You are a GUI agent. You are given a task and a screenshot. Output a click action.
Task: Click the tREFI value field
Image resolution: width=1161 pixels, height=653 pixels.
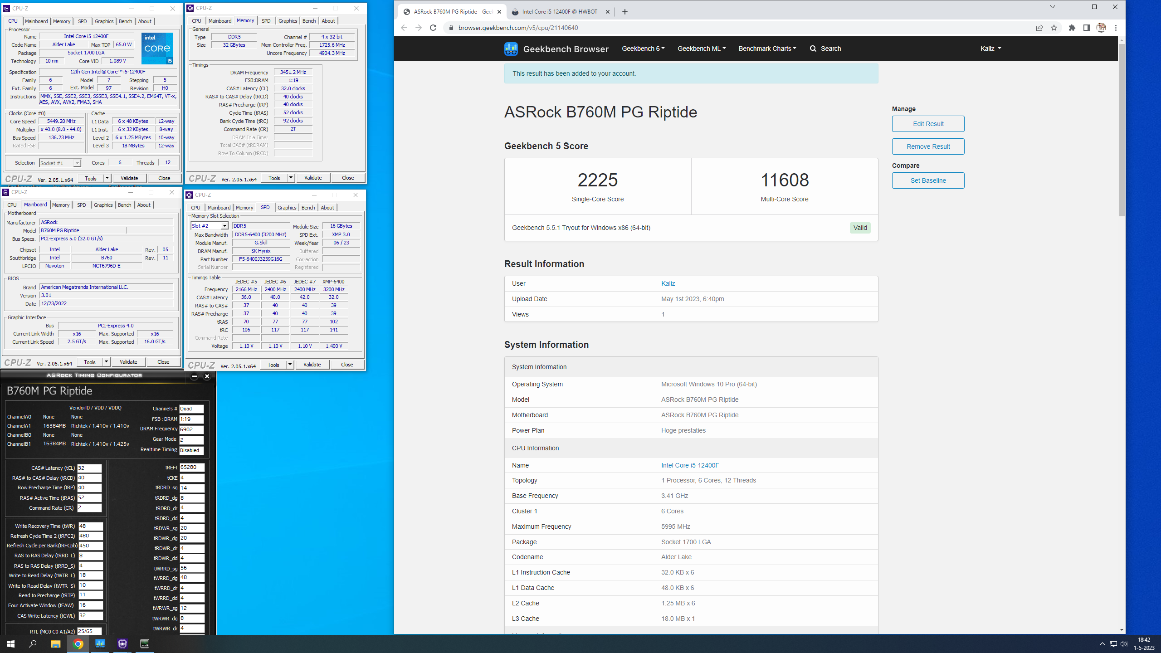(x=192, y=468)
